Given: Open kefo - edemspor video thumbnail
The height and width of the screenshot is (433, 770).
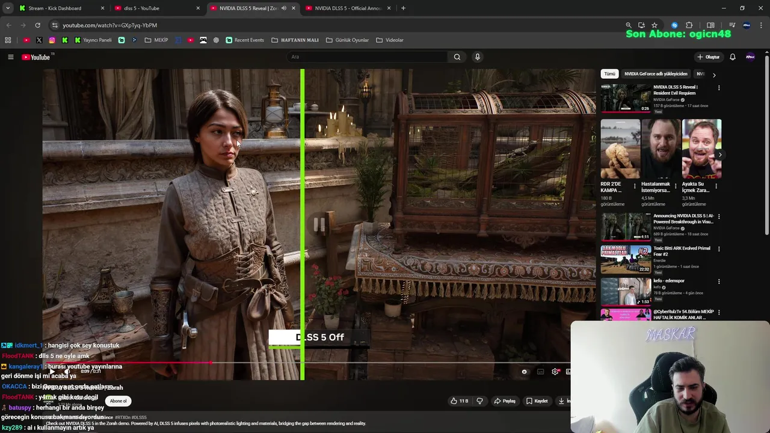Looking at the screenshot, I should tap(626, 291).
